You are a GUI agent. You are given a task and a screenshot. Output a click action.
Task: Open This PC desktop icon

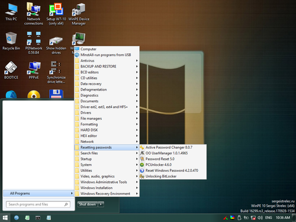pyautogui.click(x=11, y=12)
